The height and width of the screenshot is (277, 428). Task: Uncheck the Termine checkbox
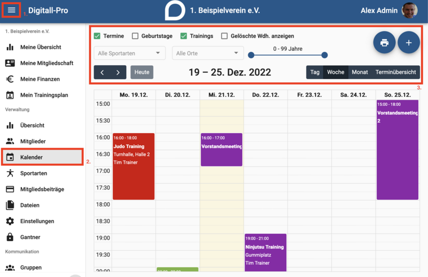(97, 36)
